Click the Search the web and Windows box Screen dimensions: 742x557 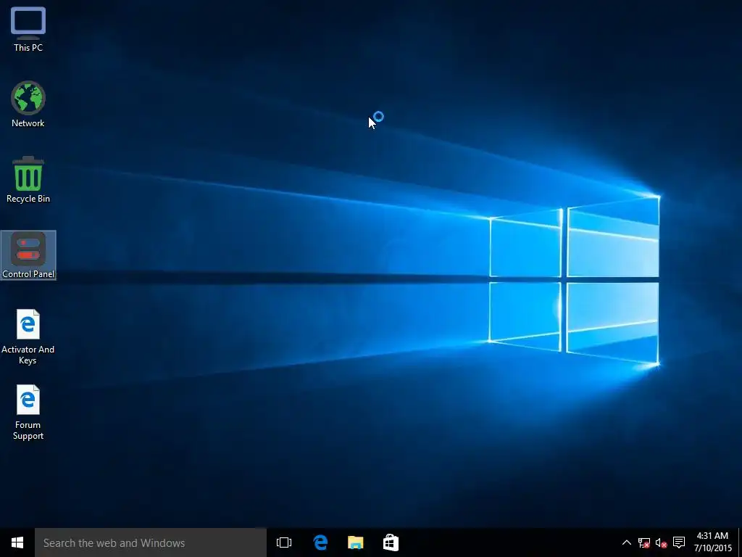coord(151,542)
